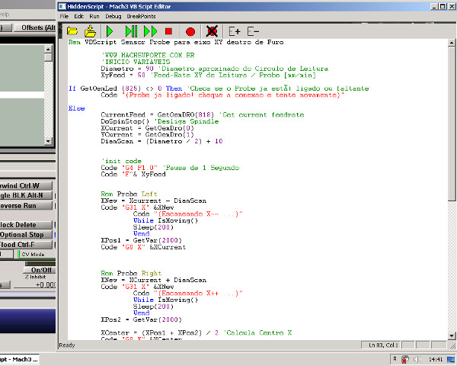
Task: Open the Debug menu
Action: 113,16
